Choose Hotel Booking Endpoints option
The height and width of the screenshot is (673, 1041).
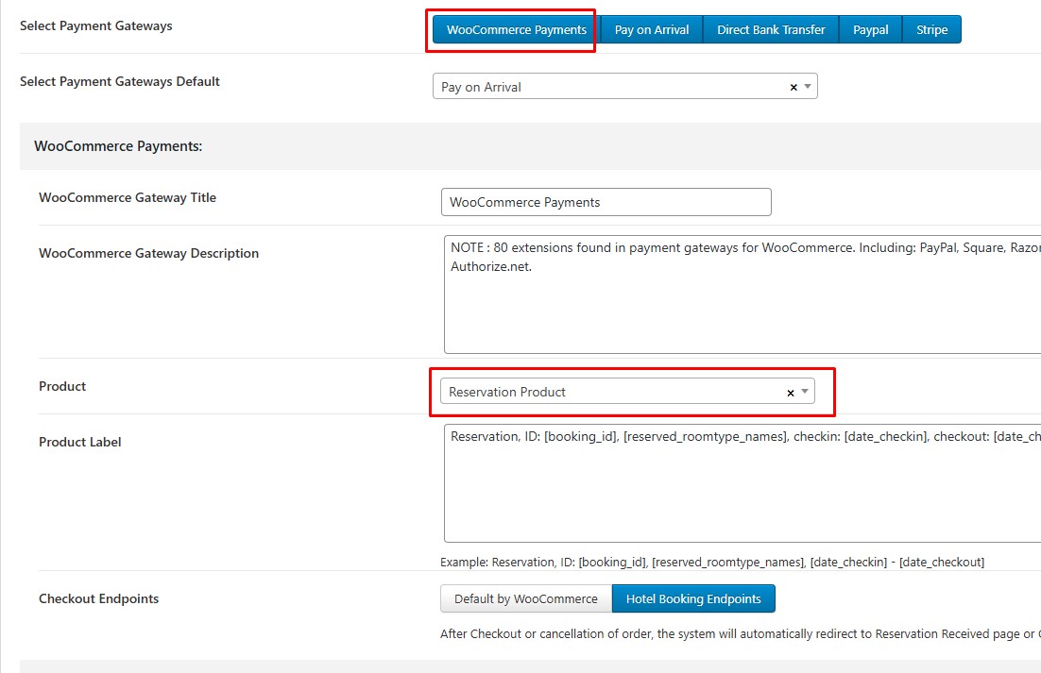692,598
